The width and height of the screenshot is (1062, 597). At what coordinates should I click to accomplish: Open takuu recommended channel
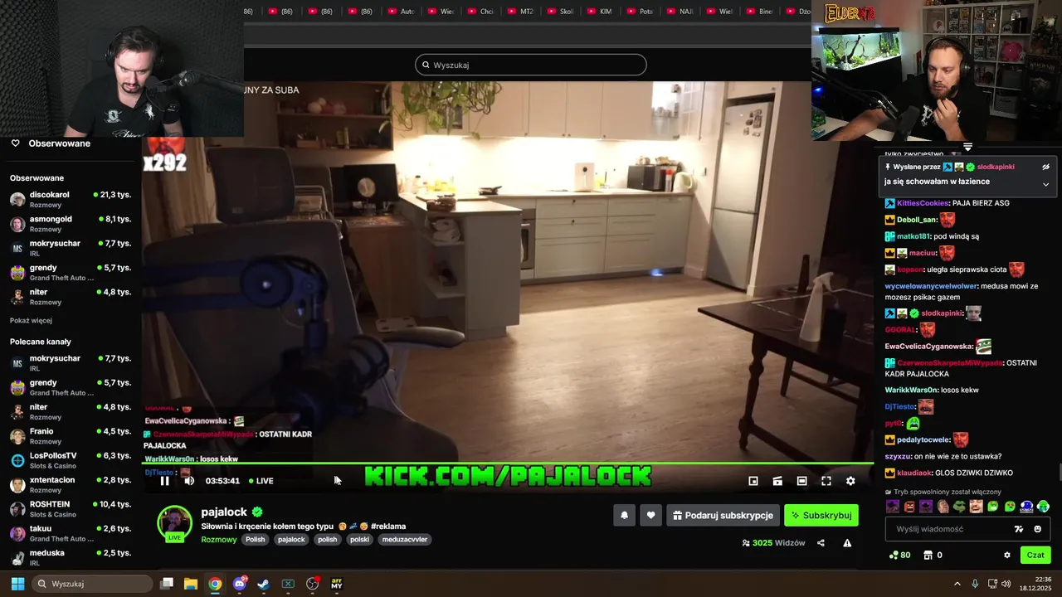[x=71, y=533]
